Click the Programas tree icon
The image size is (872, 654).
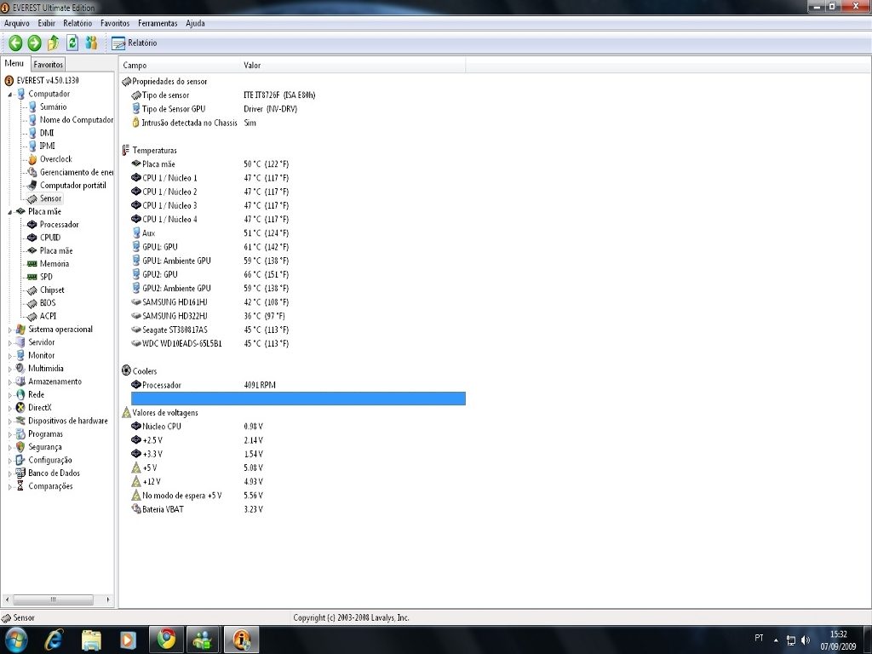coord(20,433)
